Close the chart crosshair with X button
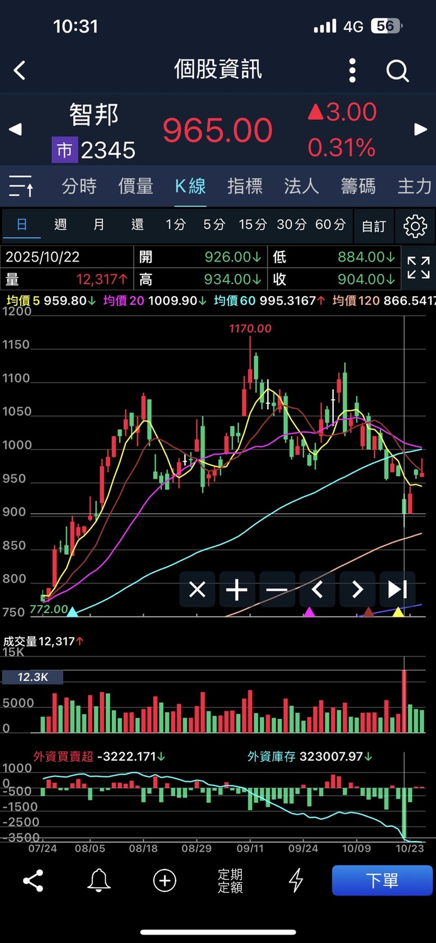Image resolution: width=436 pixels, height=943 pixels. pos(197,589)
